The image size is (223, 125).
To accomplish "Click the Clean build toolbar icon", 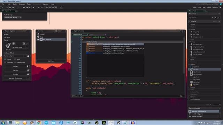I will [33, 8].
